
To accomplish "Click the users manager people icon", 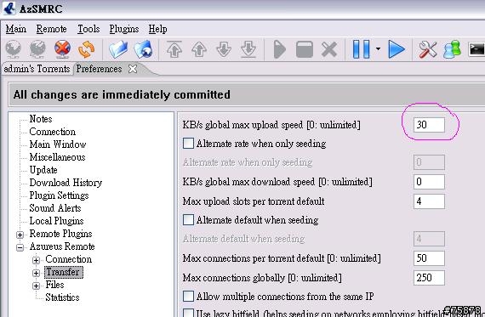I will pos(452,49).
